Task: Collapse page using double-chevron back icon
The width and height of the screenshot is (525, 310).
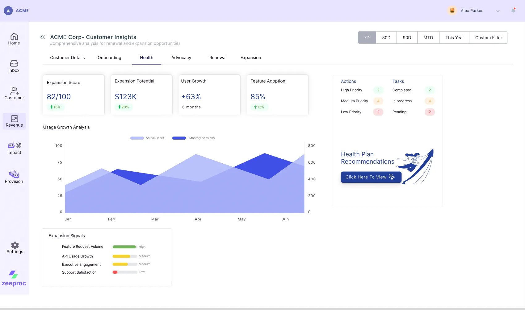Action: tap(43, 37)
